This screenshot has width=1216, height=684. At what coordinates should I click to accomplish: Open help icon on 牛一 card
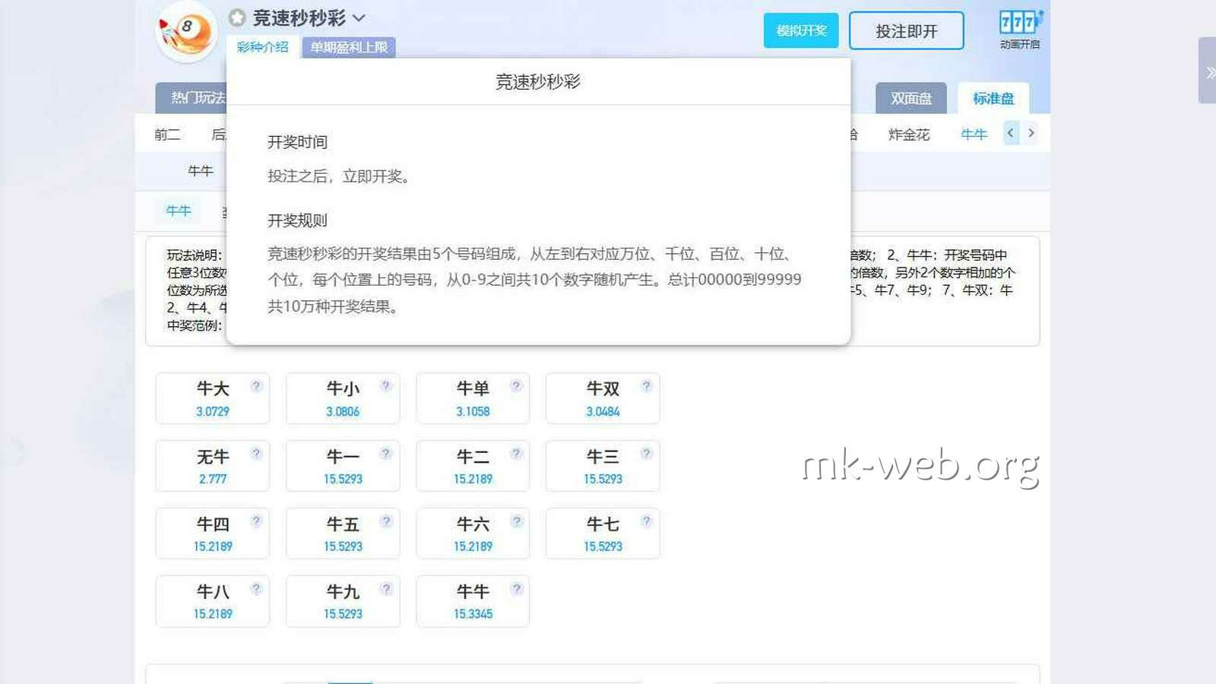[386, 454]
